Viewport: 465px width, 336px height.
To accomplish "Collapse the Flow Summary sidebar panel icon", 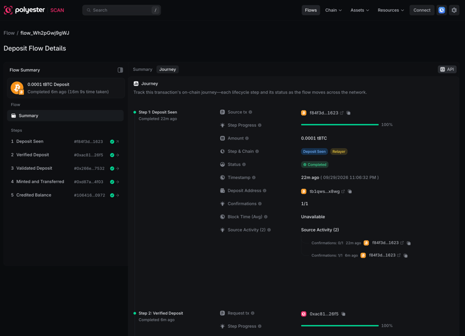I will click(120, 70).
